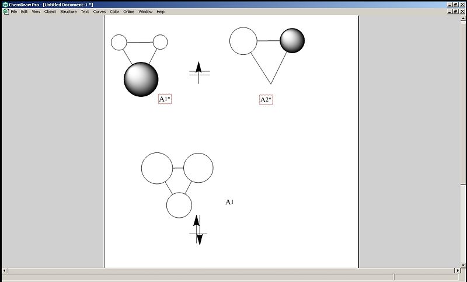Open the Curves menu
This screenshot has width=467, height=282.
(99, 12)
